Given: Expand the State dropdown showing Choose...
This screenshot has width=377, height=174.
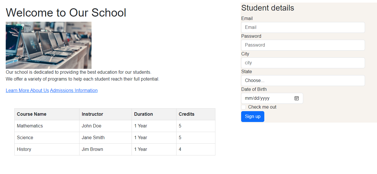Looking at the screenshot, I should click(x=303, y=81).
